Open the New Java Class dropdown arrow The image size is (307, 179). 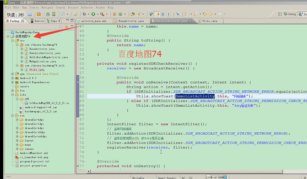point(125,14)
